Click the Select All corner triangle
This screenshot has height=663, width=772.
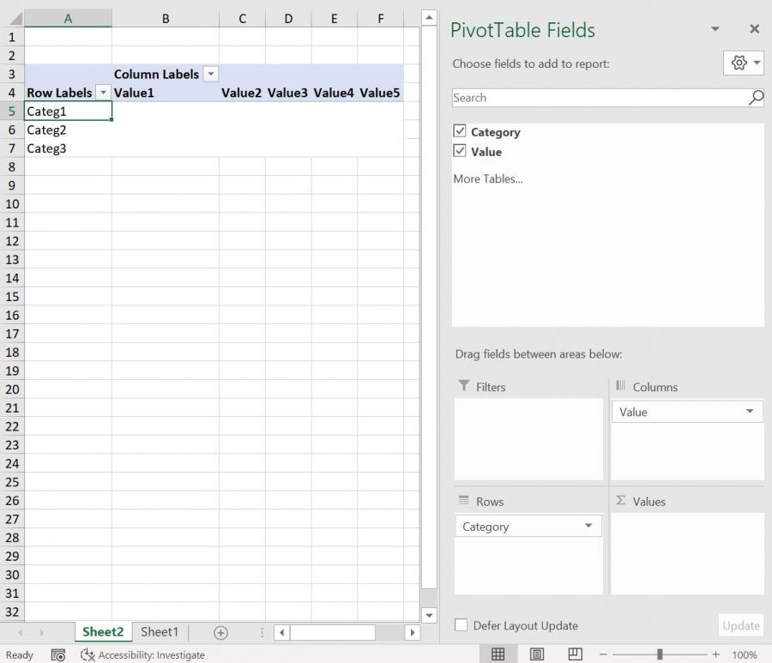(15, 19)
